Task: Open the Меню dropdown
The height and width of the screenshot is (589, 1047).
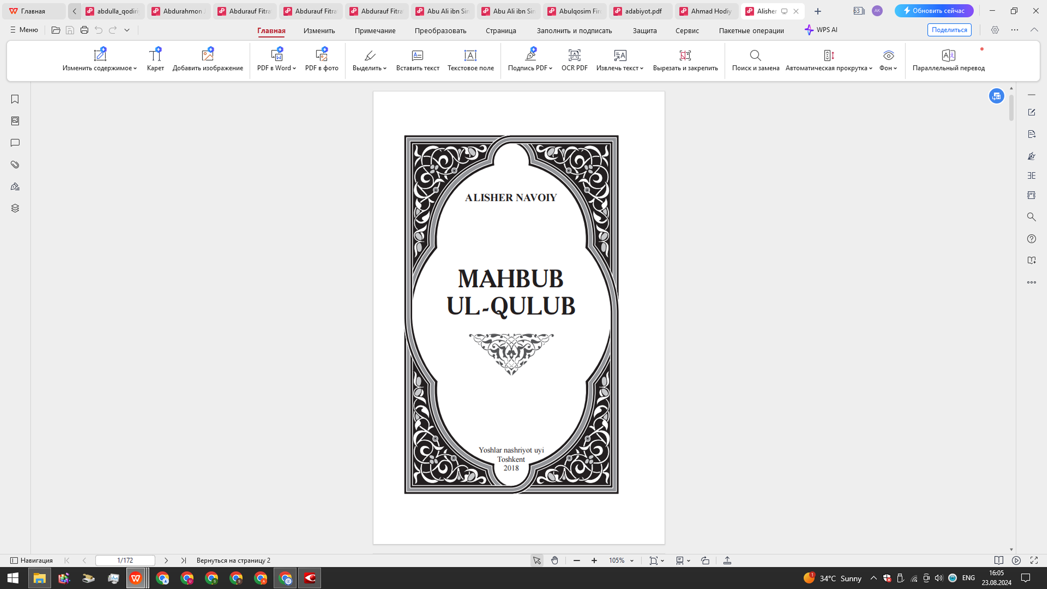Action: tap(24, 30)
